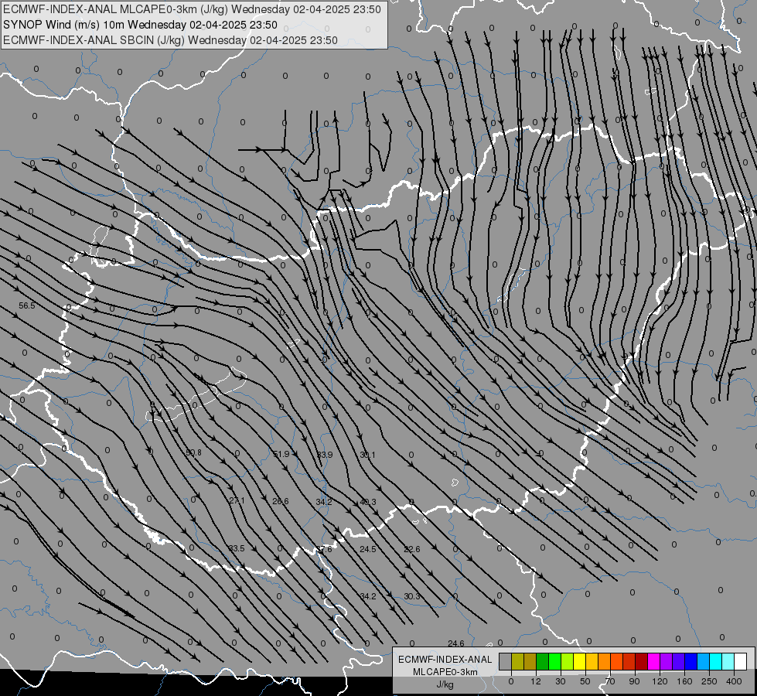Click the 'SBCIN (J/kg)' header line
Image resolution: width=757 pixels, height=696 pixels.
pos(170,40)
